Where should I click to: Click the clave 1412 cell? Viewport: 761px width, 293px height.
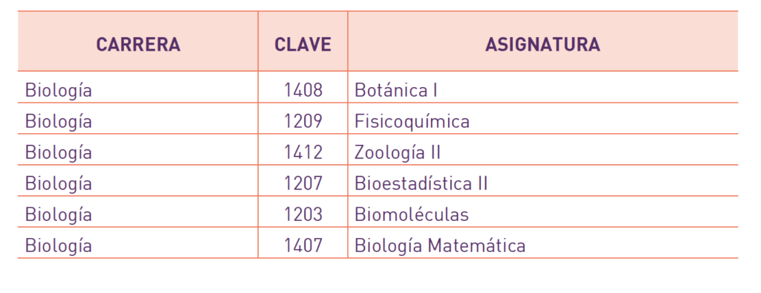point(303,152)
